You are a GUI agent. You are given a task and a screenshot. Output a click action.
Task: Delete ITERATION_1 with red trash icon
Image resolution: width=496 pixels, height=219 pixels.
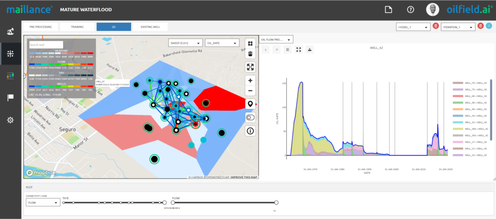pyautogui.click(x=480, y=26)
